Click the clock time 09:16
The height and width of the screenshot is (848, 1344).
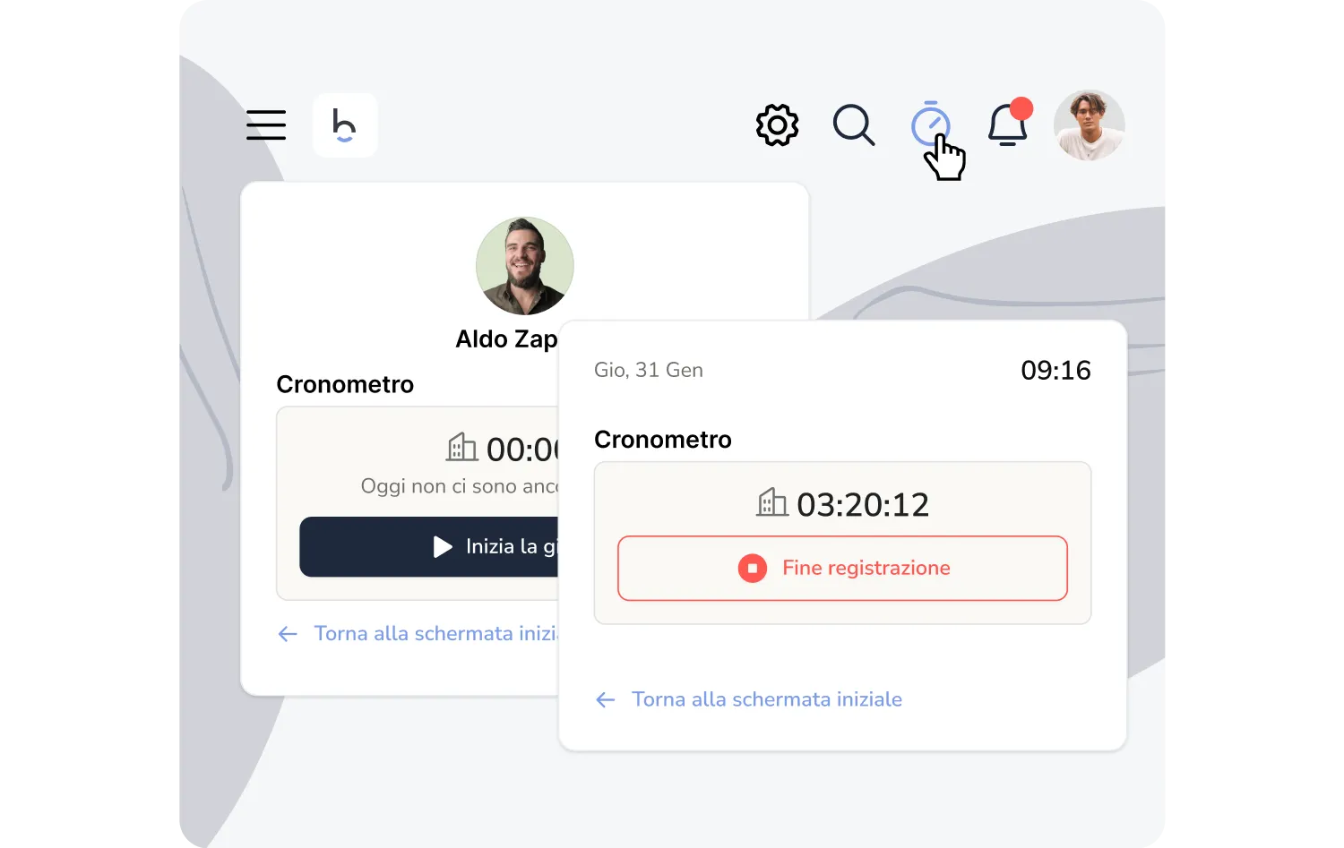(1055, 370)
